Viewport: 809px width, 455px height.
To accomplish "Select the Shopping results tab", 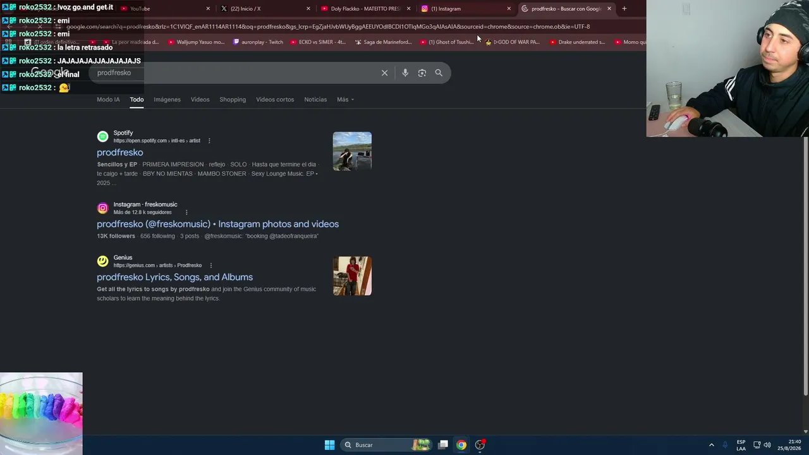I will (x=233, y=100).
